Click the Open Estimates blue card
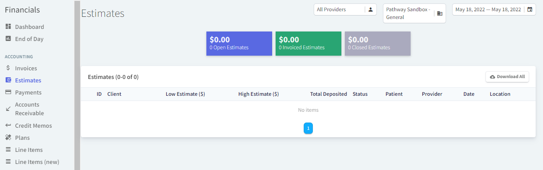The width and height of the screenshot is (543, 170). coord(239,44)
